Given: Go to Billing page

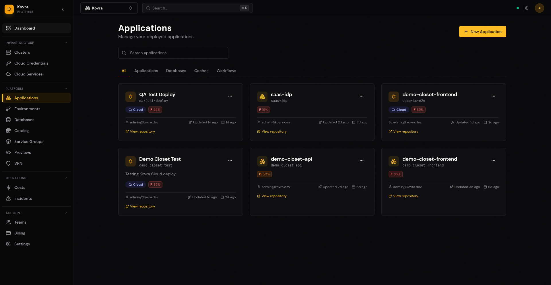Looking at the screenshot, I should coord(36,233).
